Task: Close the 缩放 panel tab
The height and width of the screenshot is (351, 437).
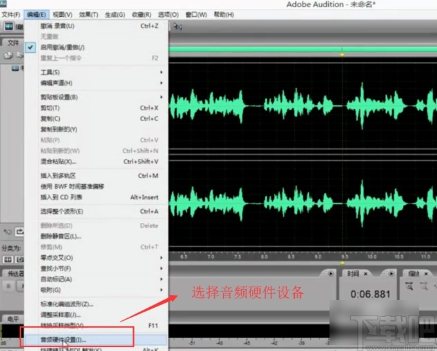Action: pos(426,274)
